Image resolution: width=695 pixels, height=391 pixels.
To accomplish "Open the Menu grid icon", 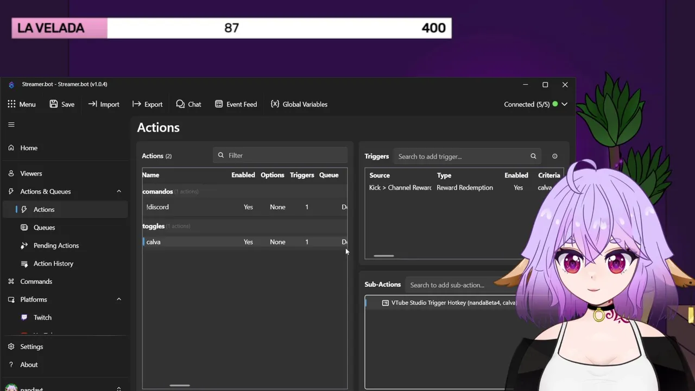I will pyautogui.click(x=11, y=104).
